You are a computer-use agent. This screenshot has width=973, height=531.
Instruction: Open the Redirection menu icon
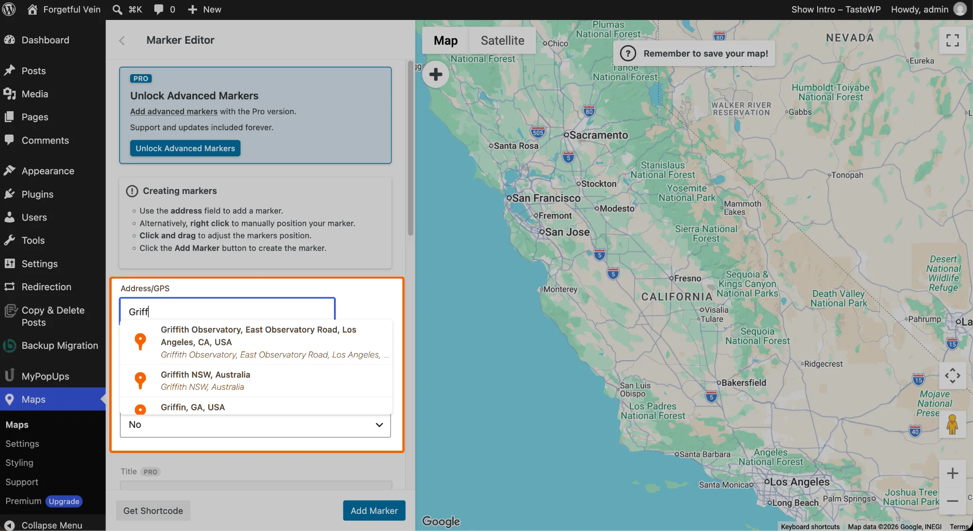point(10,287)
